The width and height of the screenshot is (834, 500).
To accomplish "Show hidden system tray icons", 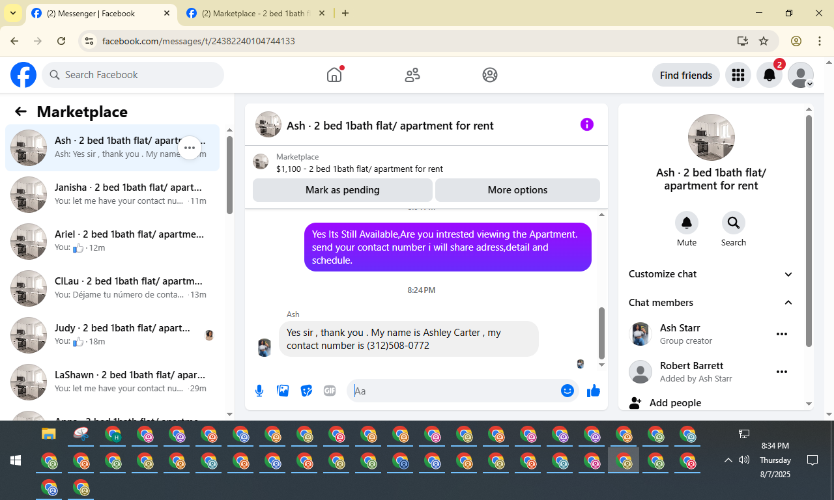I will 728,460.
